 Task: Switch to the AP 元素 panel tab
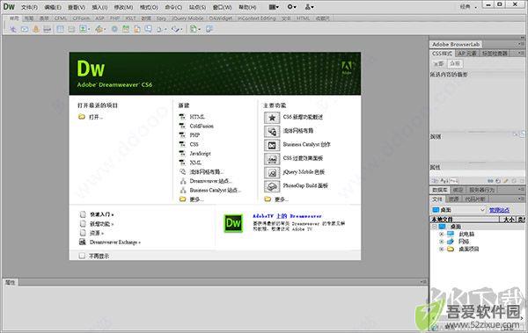click(x=467, y=54)
